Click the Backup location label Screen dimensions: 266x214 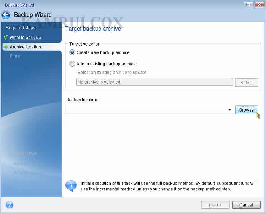(x=82, y=100)
